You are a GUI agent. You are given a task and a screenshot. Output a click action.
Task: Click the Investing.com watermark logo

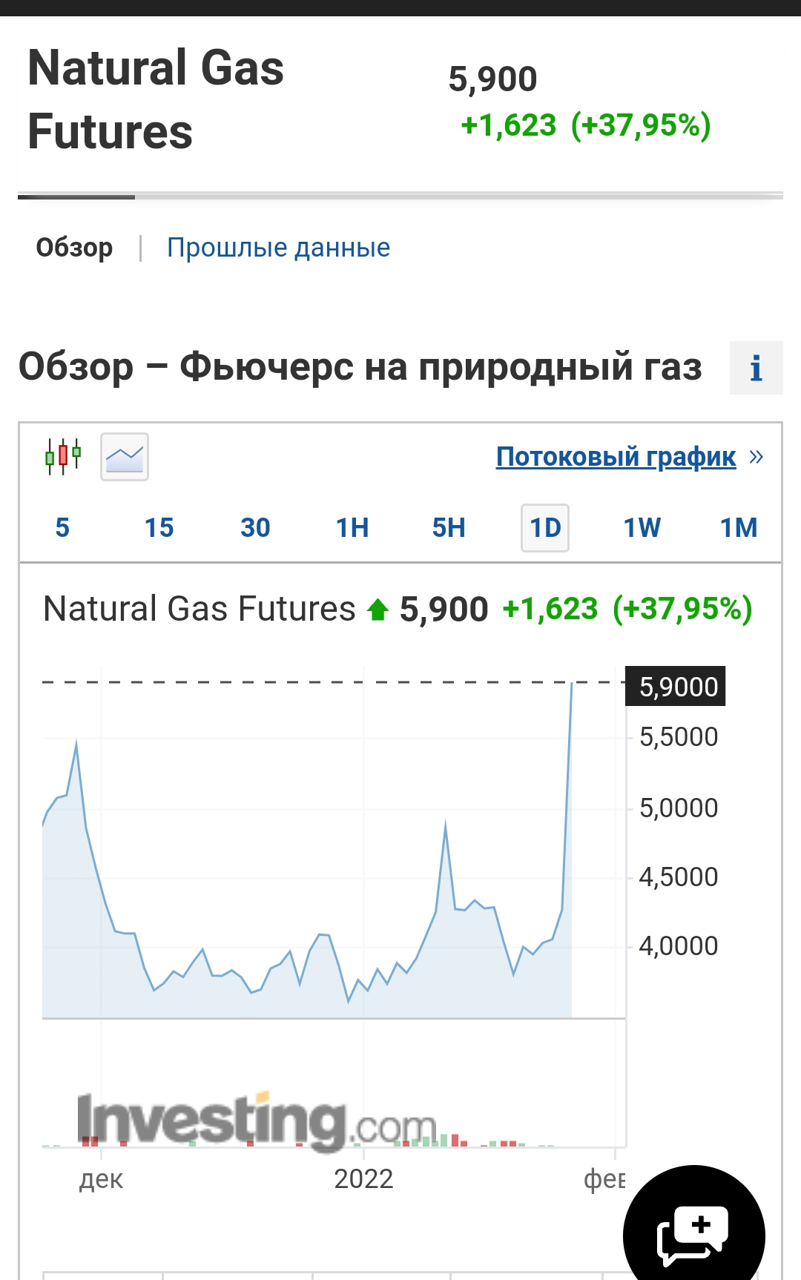(257, 1121)
